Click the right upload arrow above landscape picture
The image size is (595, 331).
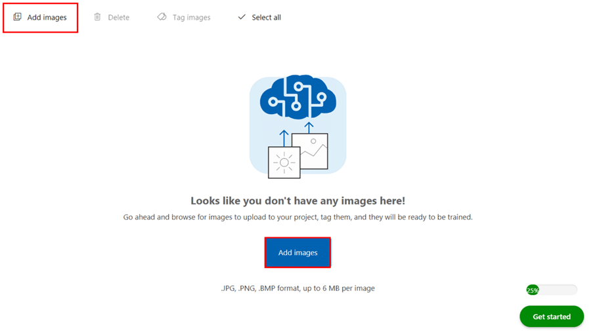(x=309, y=128)
